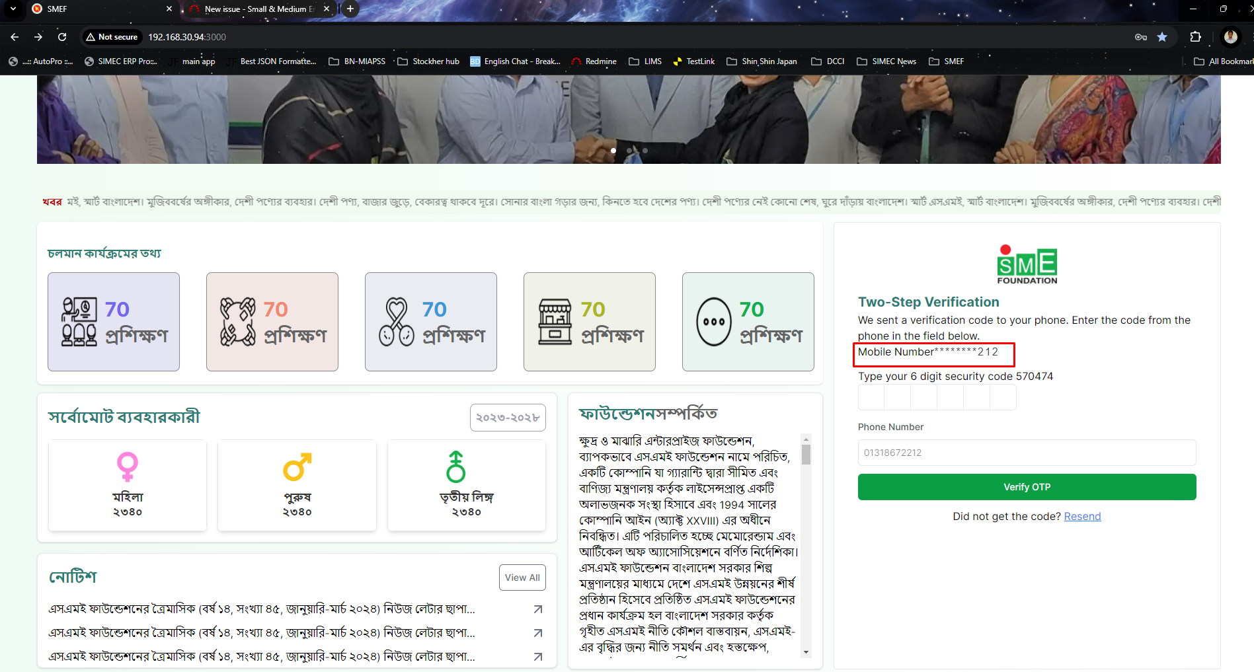
Task: Close the New issue tab
Action: click(327, 9)
